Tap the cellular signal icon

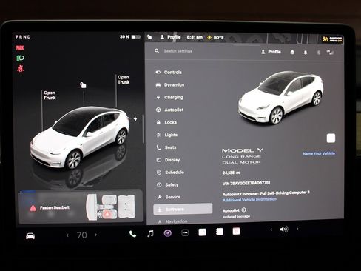click(330, 52)
